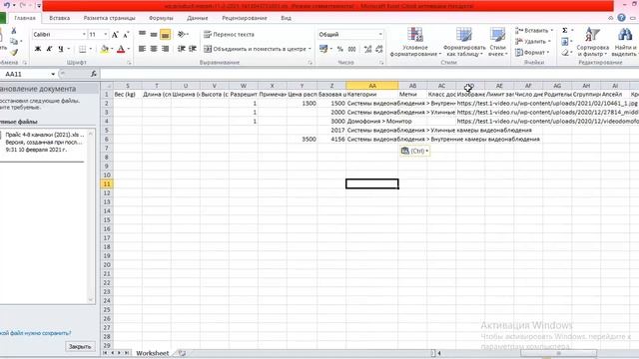Click Закрыть in recovery pane
Viewport: 639px width, 359px height.
[x=80, y=346]
